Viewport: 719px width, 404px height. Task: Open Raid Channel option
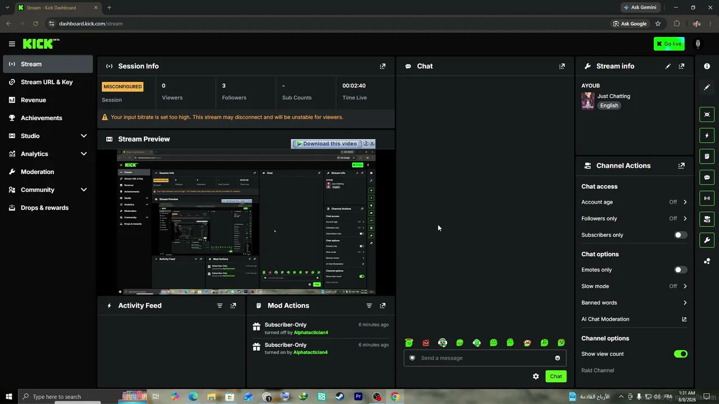click(598, 370)
